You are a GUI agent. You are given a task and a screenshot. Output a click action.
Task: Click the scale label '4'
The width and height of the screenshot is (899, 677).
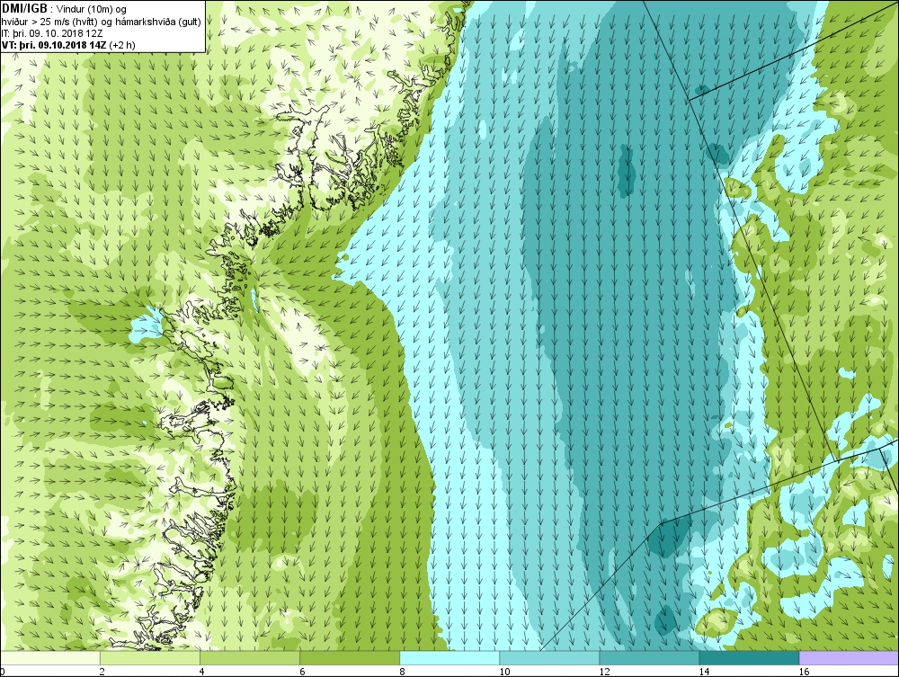point(201,672)
